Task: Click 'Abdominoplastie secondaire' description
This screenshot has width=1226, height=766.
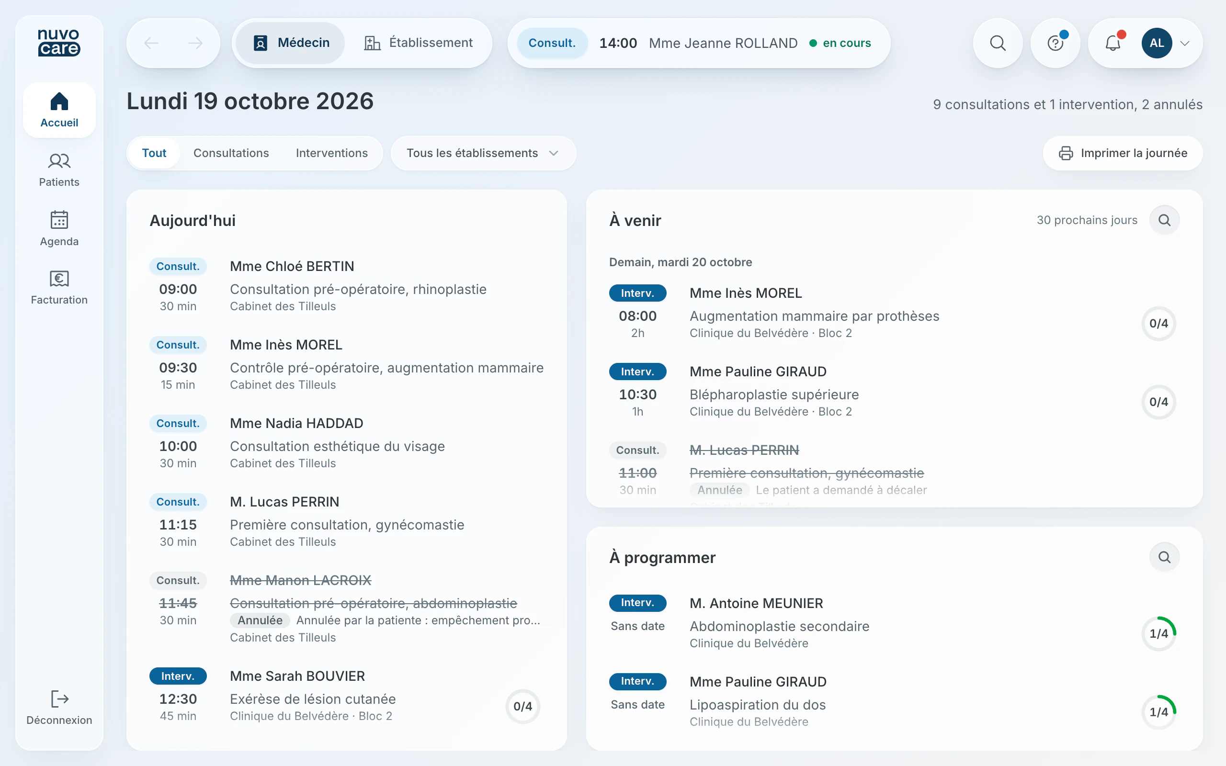Action: [779, 626]
